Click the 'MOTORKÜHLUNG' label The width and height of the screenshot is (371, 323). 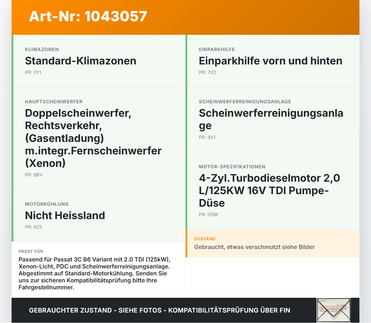[x=47, y=204]
